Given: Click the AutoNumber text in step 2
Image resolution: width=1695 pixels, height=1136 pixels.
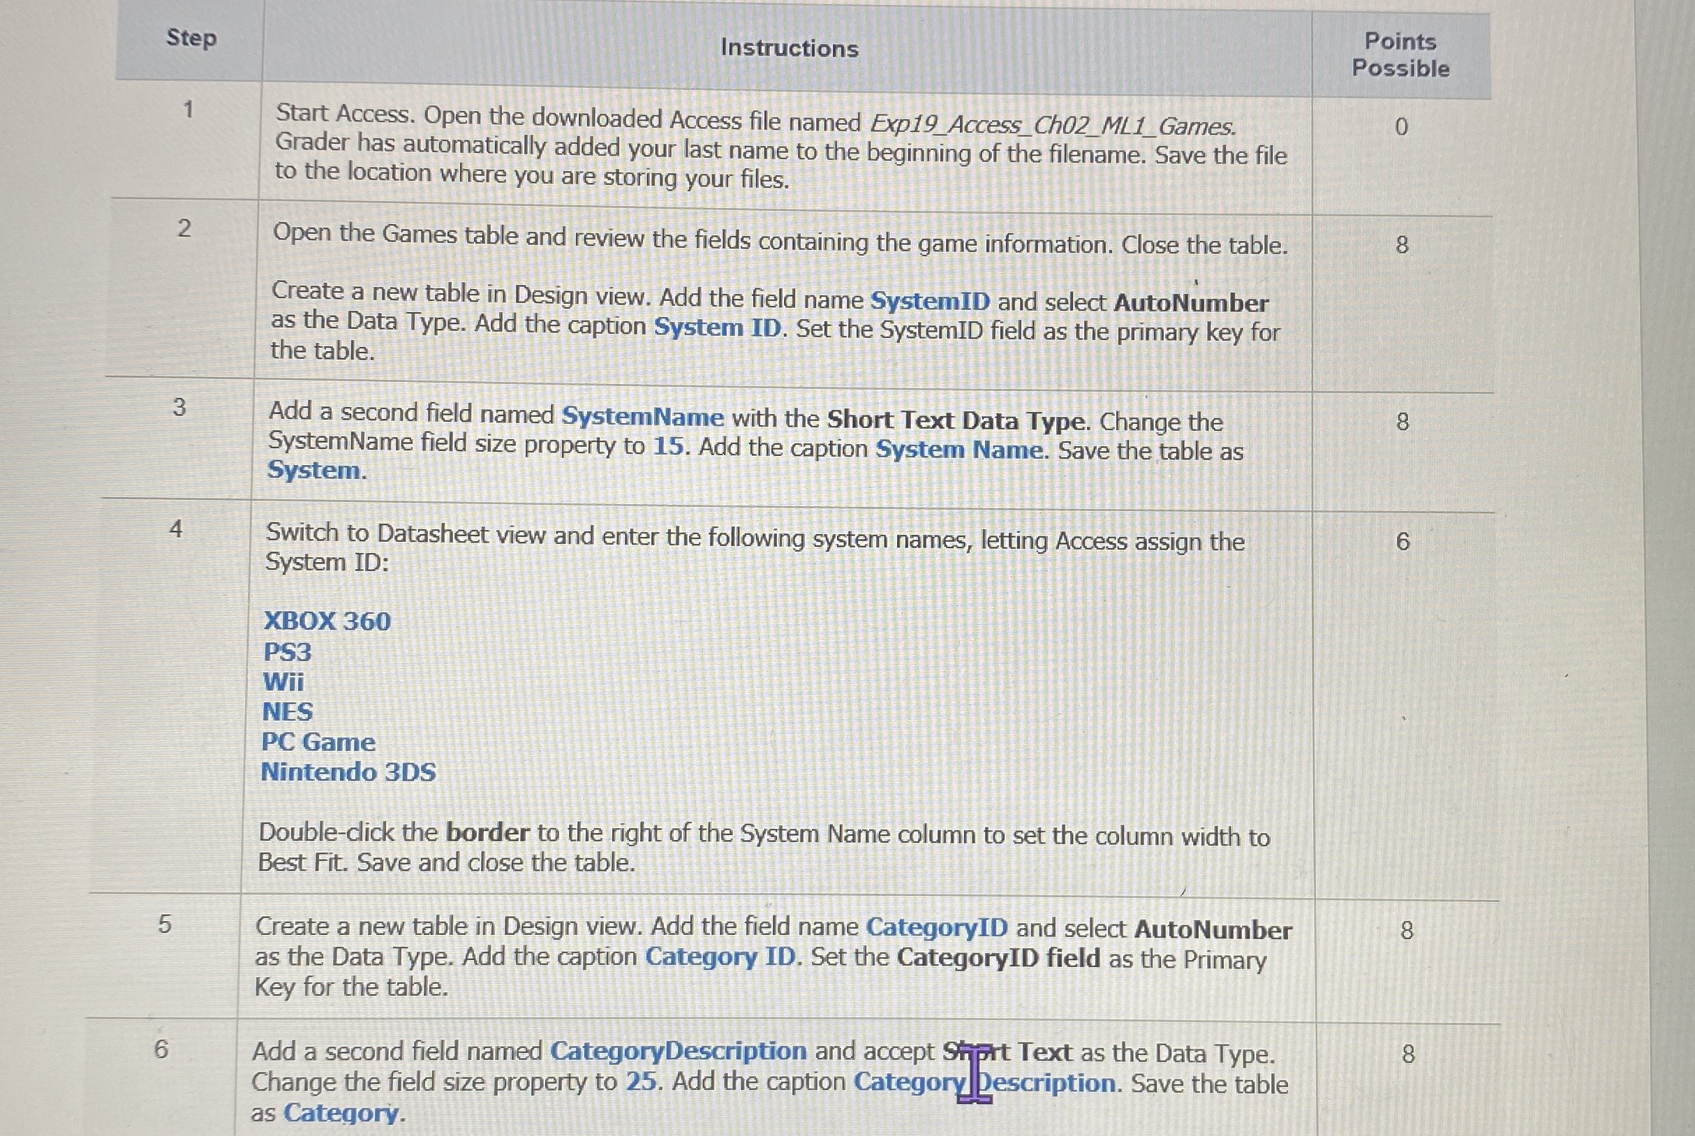Looking at the screenshot, I should (1190, 303).
